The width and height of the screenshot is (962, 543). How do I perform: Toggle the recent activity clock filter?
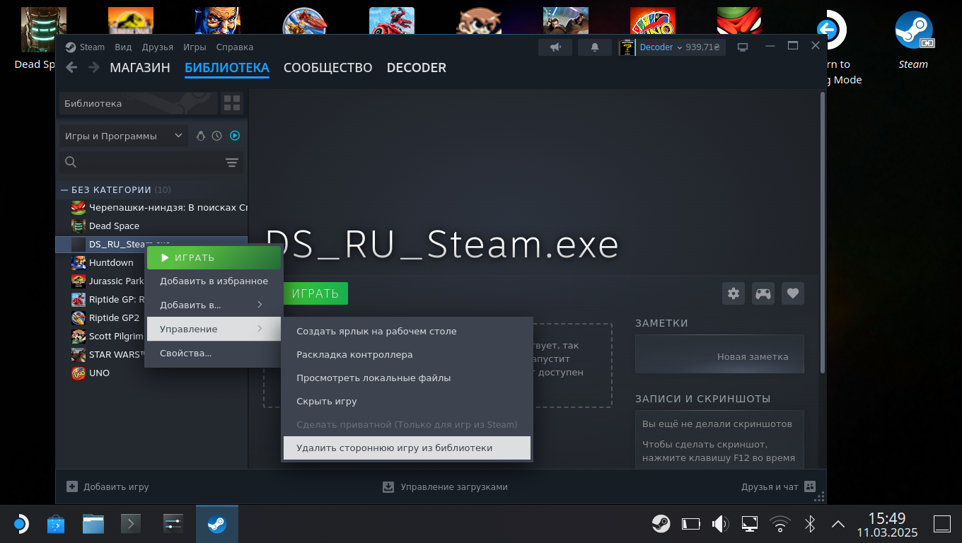[217, 136]
